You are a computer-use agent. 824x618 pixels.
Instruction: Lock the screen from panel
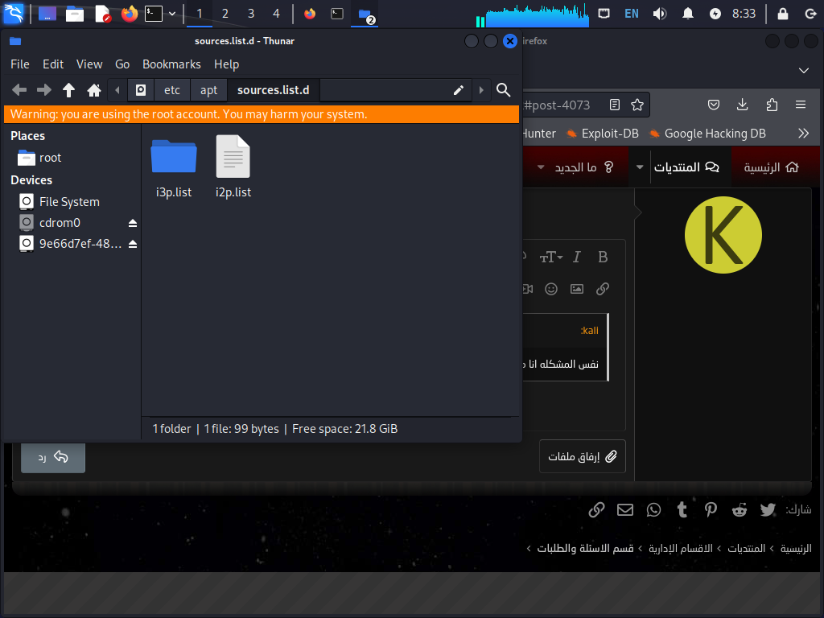point(782,14)
